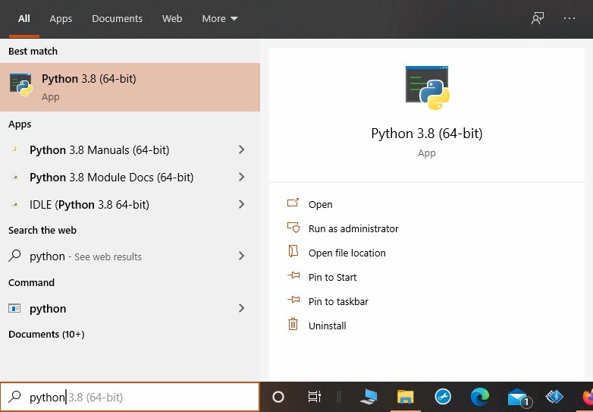Screen dimensions: 593x412
Task: Click the Run as administrator shield icon
Action: [293, 227]
